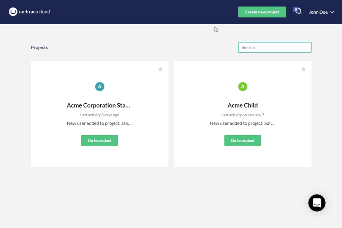342x228 pixels.
Task: Select the Acme Child project title
Action: (242, 105)
